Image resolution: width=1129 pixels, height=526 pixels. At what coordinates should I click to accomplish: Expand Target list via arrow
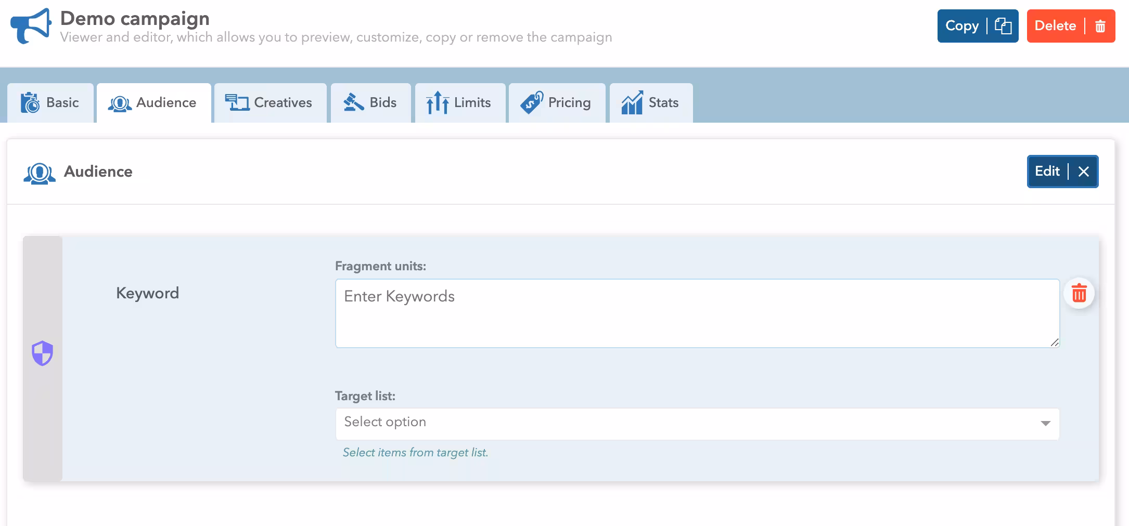[1045, 424]
